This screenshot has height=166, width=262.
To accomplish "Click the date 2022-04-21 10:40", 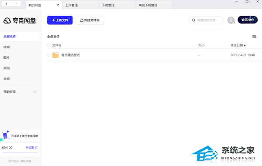I will (242, 55).
